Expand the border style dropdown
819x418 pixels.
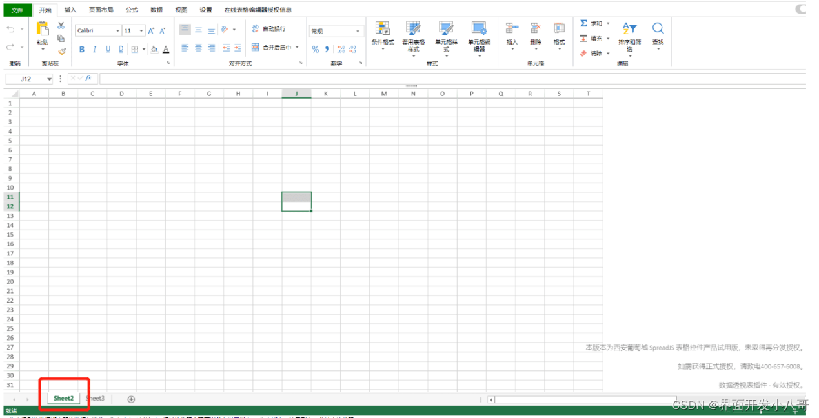click(x=143, y=48)
